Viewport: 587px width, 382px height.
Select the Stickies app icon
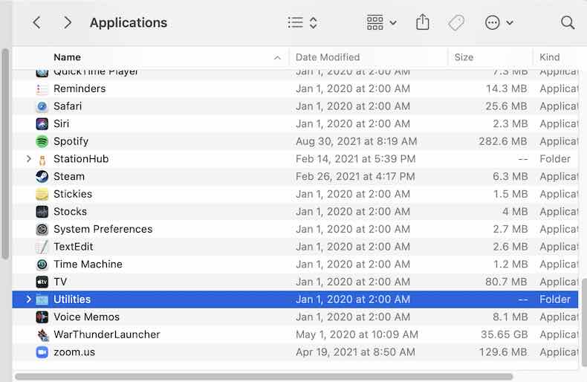pyautogui.click(x=42, y=194)
